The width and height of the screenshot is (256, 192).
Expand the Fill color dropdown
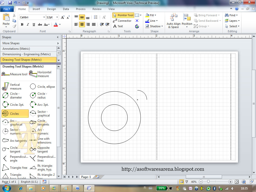[156, 15]
